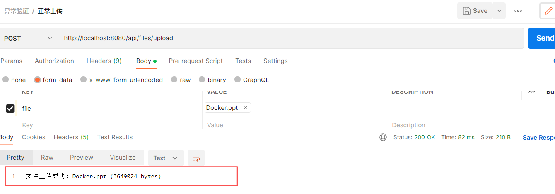This screenshot has height=194, width=555.
Task: Click the 正常上传 request name
Action: coord(50,11)
